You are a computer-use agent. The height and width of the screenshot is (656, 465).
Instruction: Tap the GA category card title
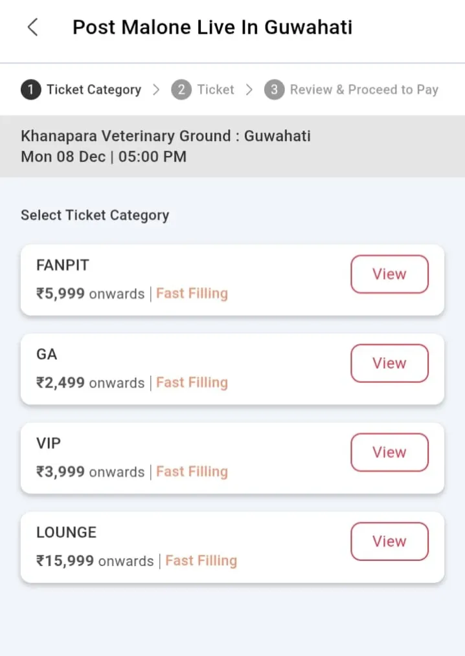click(x=47, y=355)
